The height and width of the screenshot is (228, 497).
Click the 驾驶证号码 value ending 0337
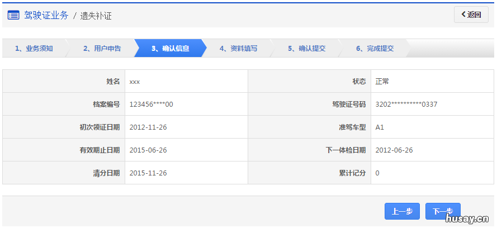(406, 104)
